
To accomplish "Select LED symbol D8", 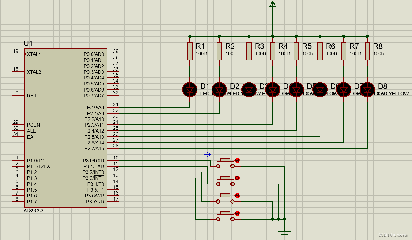I will point(367,89).
